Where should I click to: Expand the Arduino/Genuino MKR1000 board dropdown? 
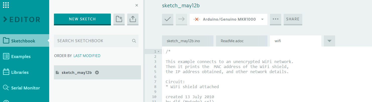click(x=262, y=19)
